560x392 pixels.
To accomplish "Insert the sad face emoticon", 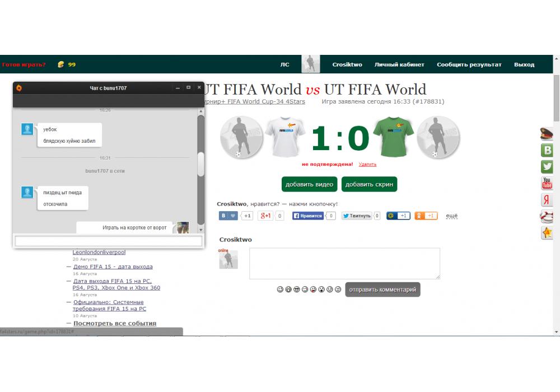I will pos(330,289).
